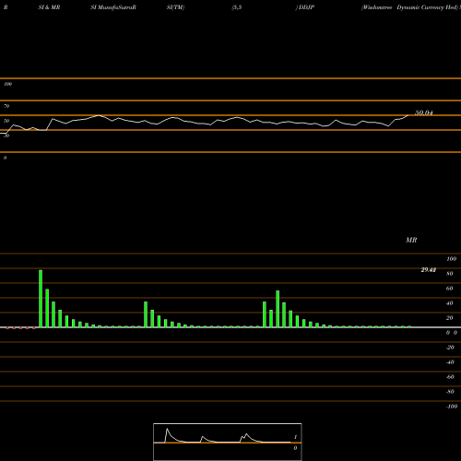This screenshot has width=461, height=461.
Task: Click the RSI axis label 30
Action: (6, 136)
